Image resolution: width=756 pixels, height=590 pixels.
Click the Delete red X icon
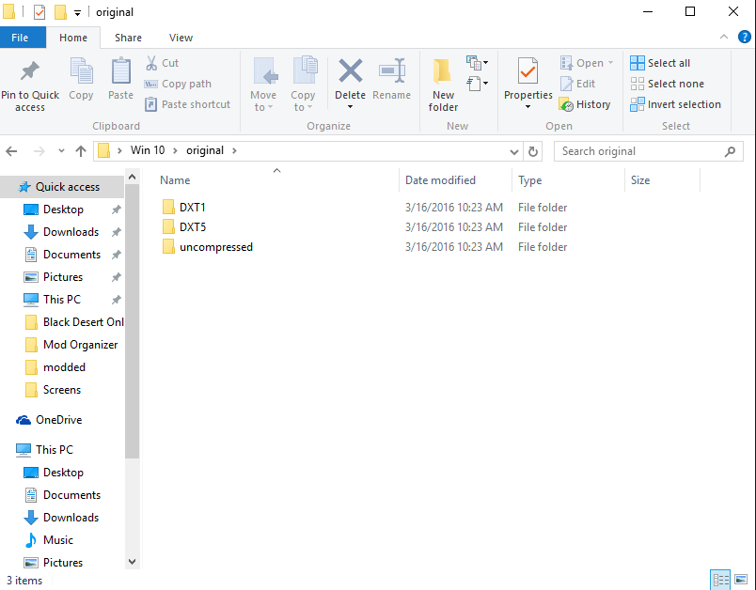point(350,71)
